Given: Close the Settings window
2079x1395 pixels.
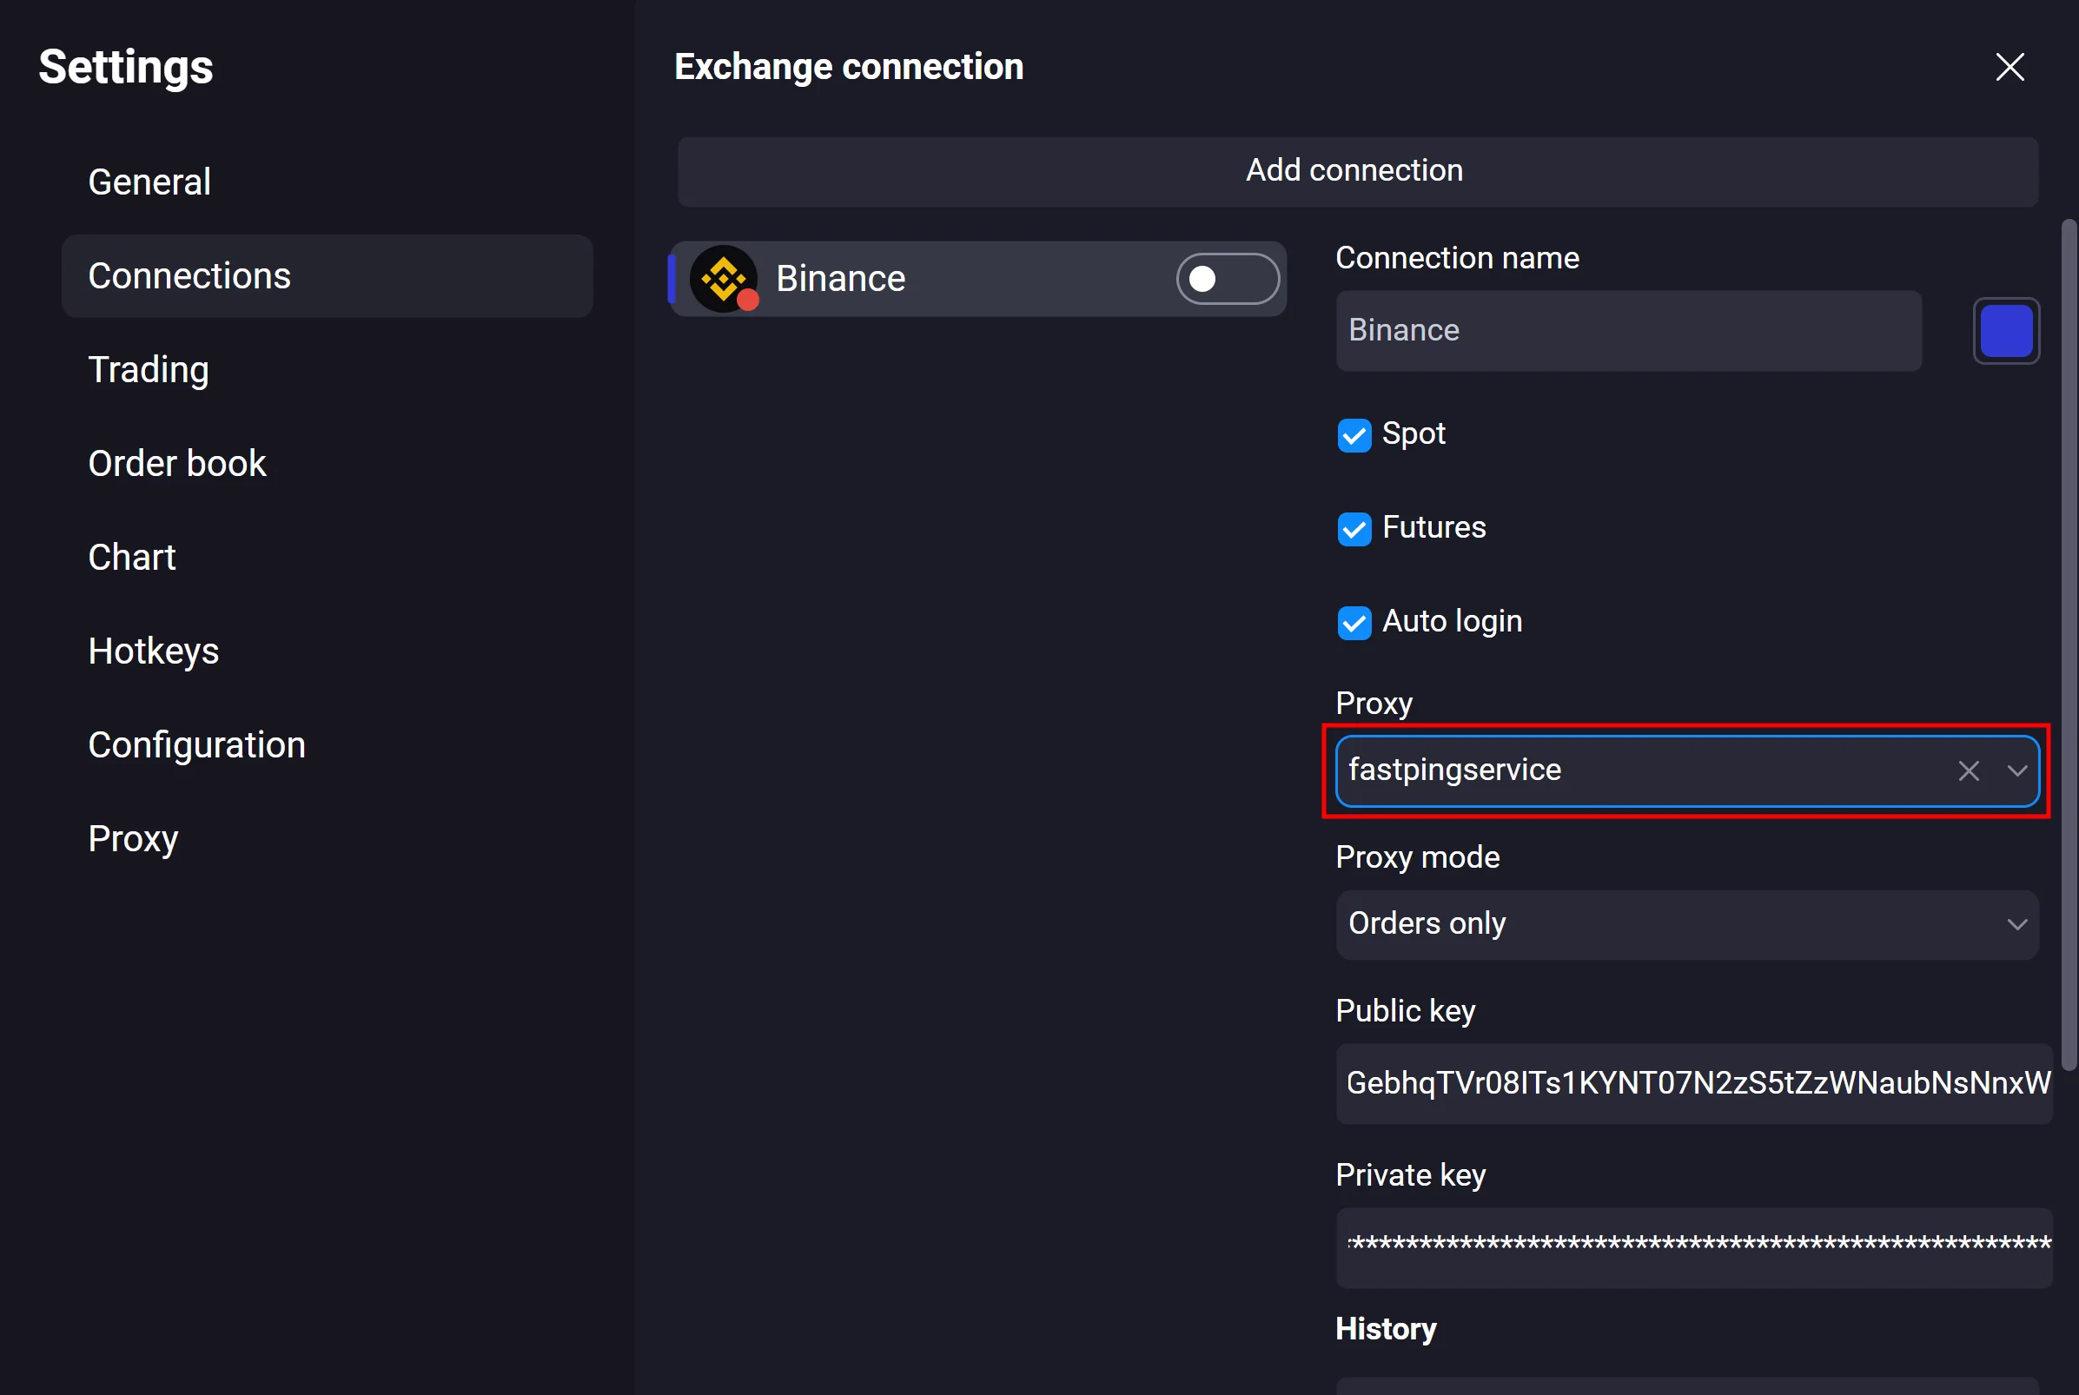Looking at the screenshot, I should tap(2009, 67).
